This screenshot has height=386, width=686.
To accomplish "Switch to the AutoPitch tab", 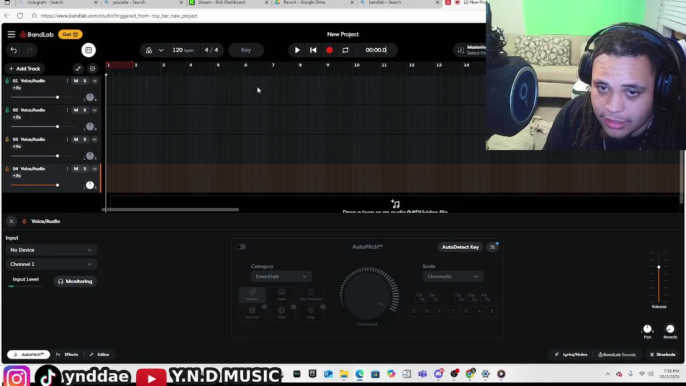I will point(28,355).
